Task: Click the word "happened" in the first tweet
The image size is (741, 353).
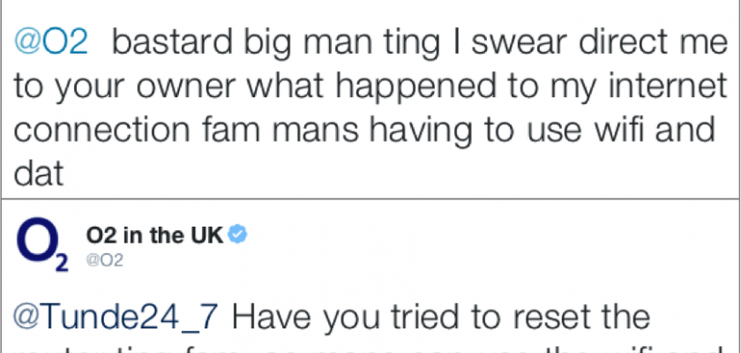Action: 385,87
